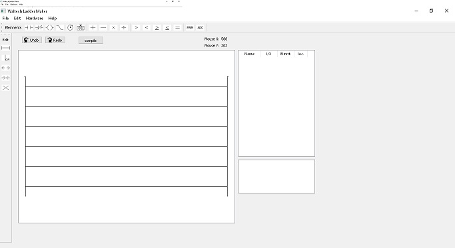Choose the delete (X) tool in Edit sidebar
Viewport: 455px width, 248px height.
coord(5,88)
